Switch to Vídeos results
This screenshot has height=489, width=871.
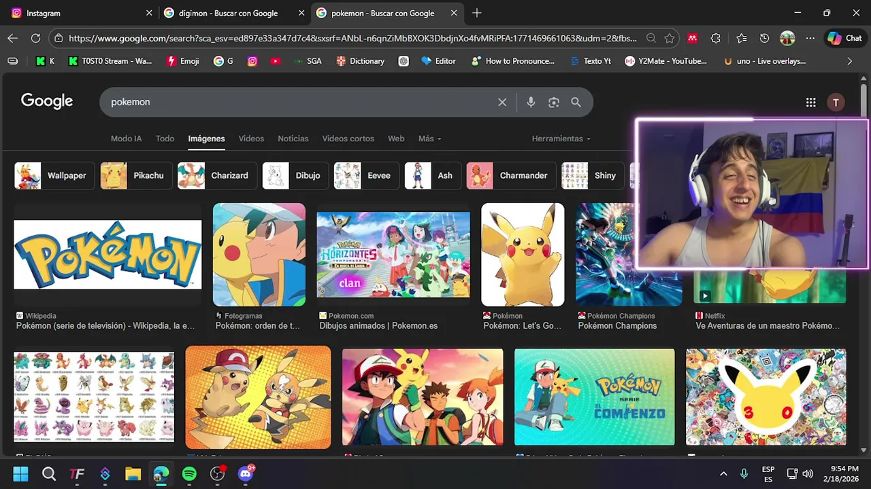pyautogui.click(x=251, y=139)
